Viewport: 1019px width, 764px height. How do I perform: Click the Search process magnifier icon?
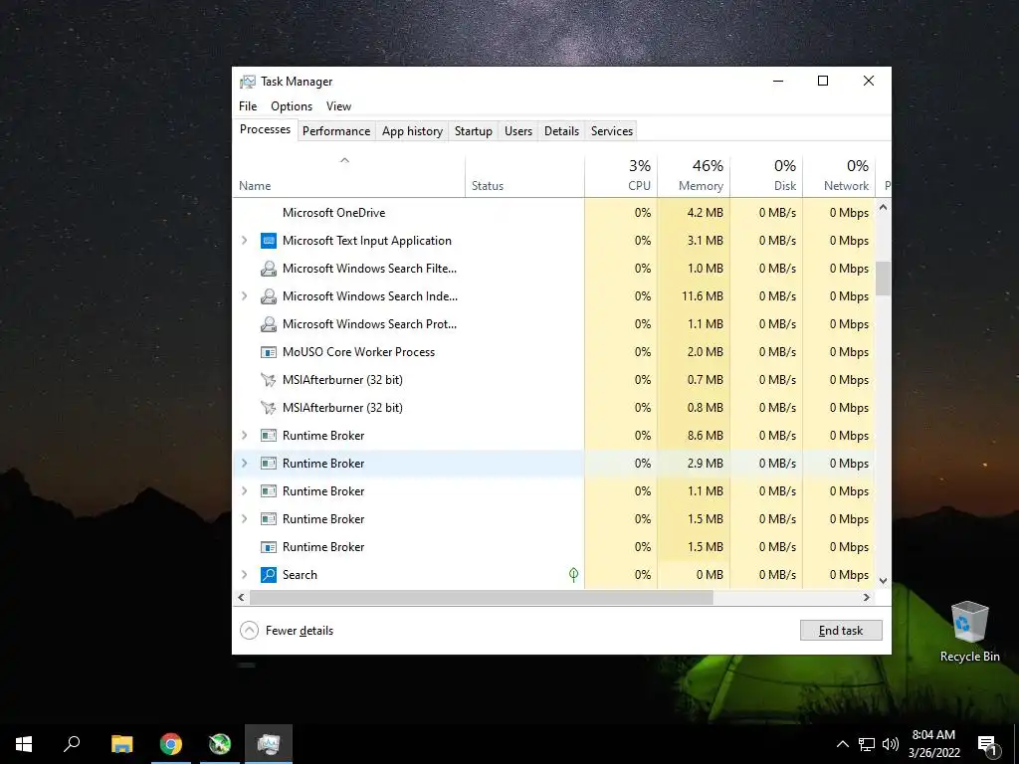click(269, 575)
